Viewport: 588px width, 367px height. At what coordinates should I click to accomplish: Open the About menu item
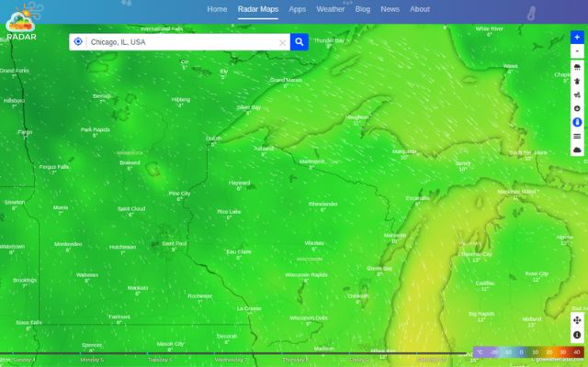point(420,9)
